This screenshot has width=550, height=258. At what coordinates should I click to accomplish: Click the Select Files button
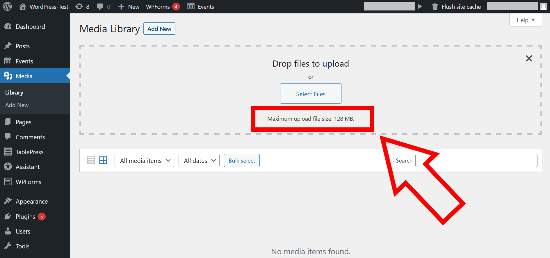click(x=311, y=94)
